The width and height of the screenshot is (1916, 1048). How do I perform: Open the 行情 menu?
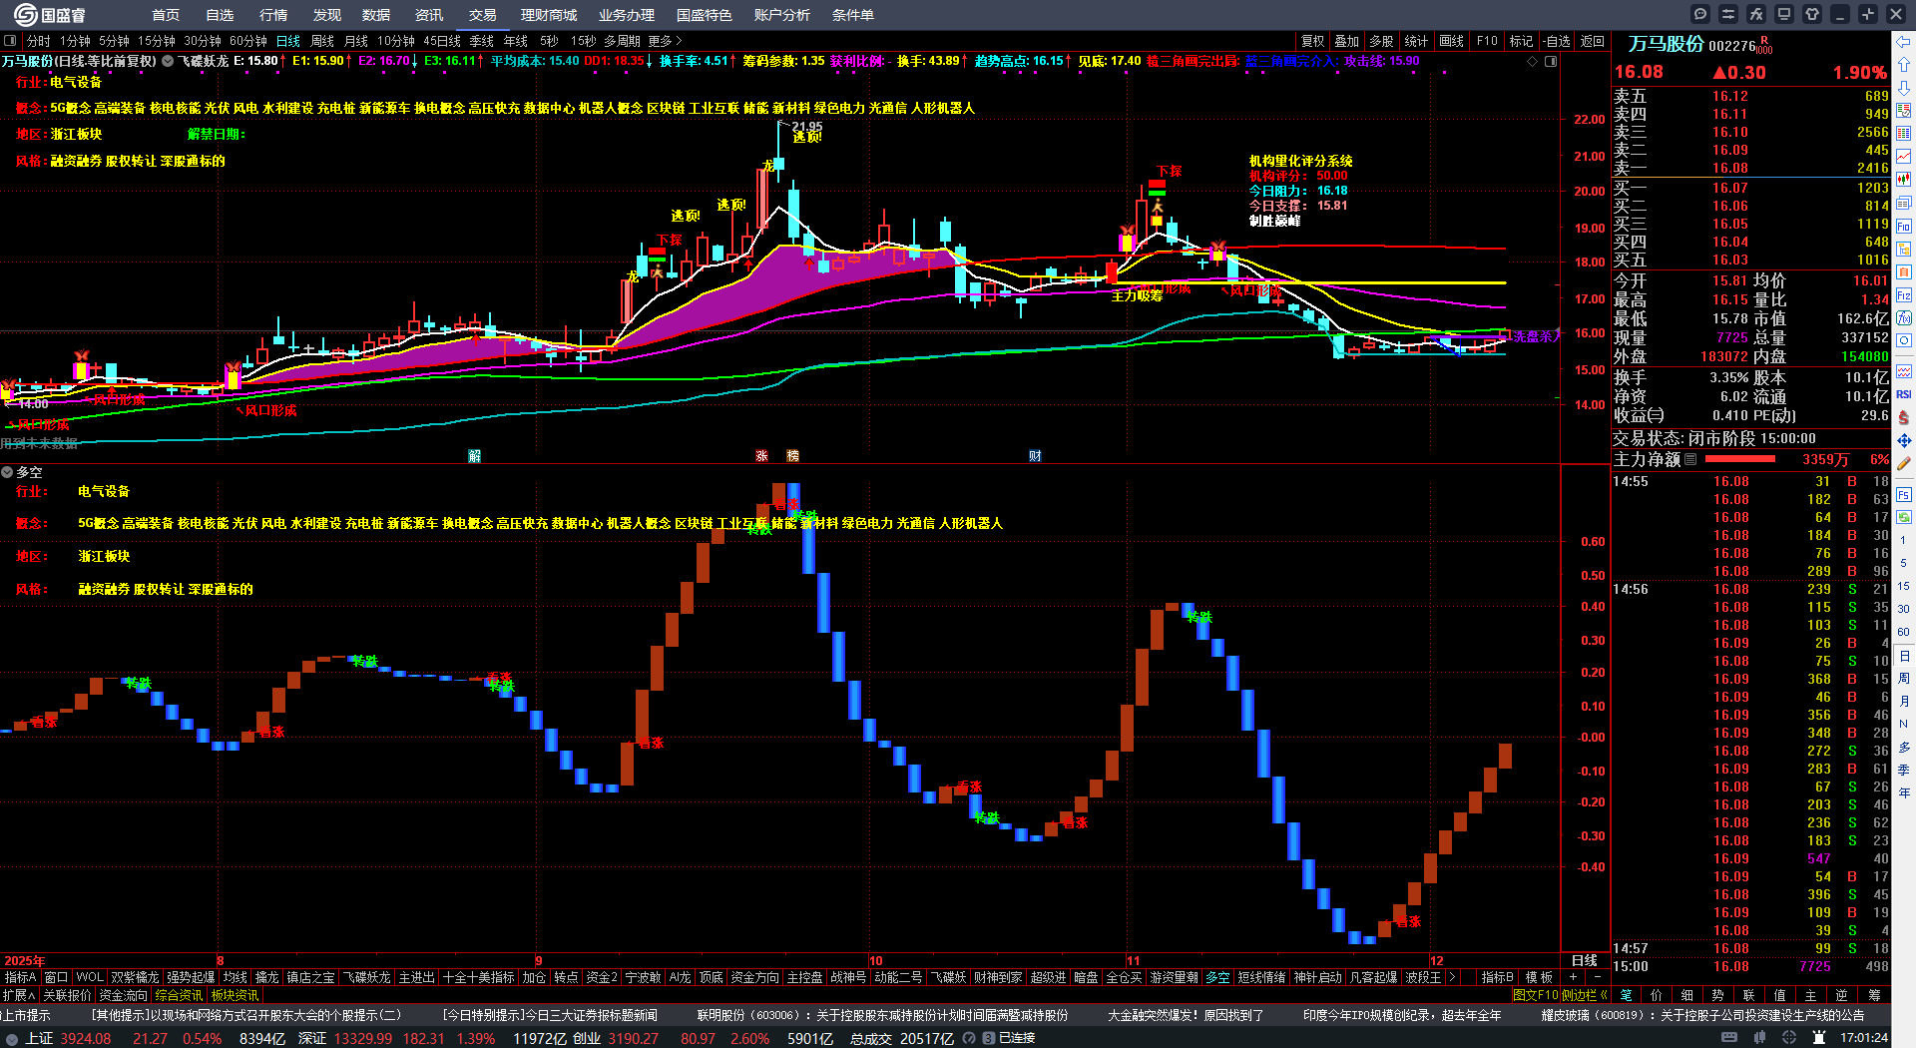tap(273, 15)
